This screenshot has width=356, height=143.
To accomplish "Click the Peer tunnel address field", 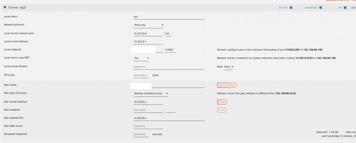I will (x=148, y=102).
